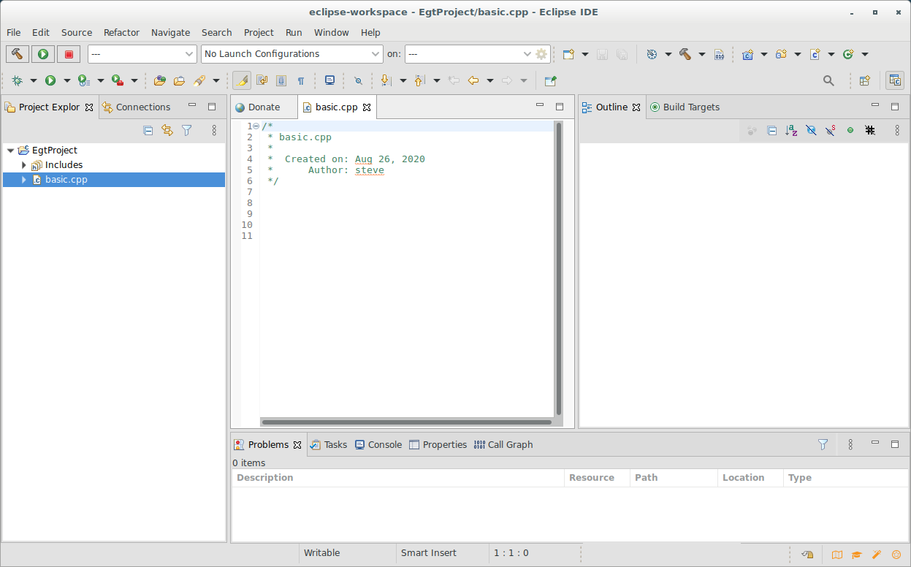Build the project with the hammer icon

click(17, 53)
